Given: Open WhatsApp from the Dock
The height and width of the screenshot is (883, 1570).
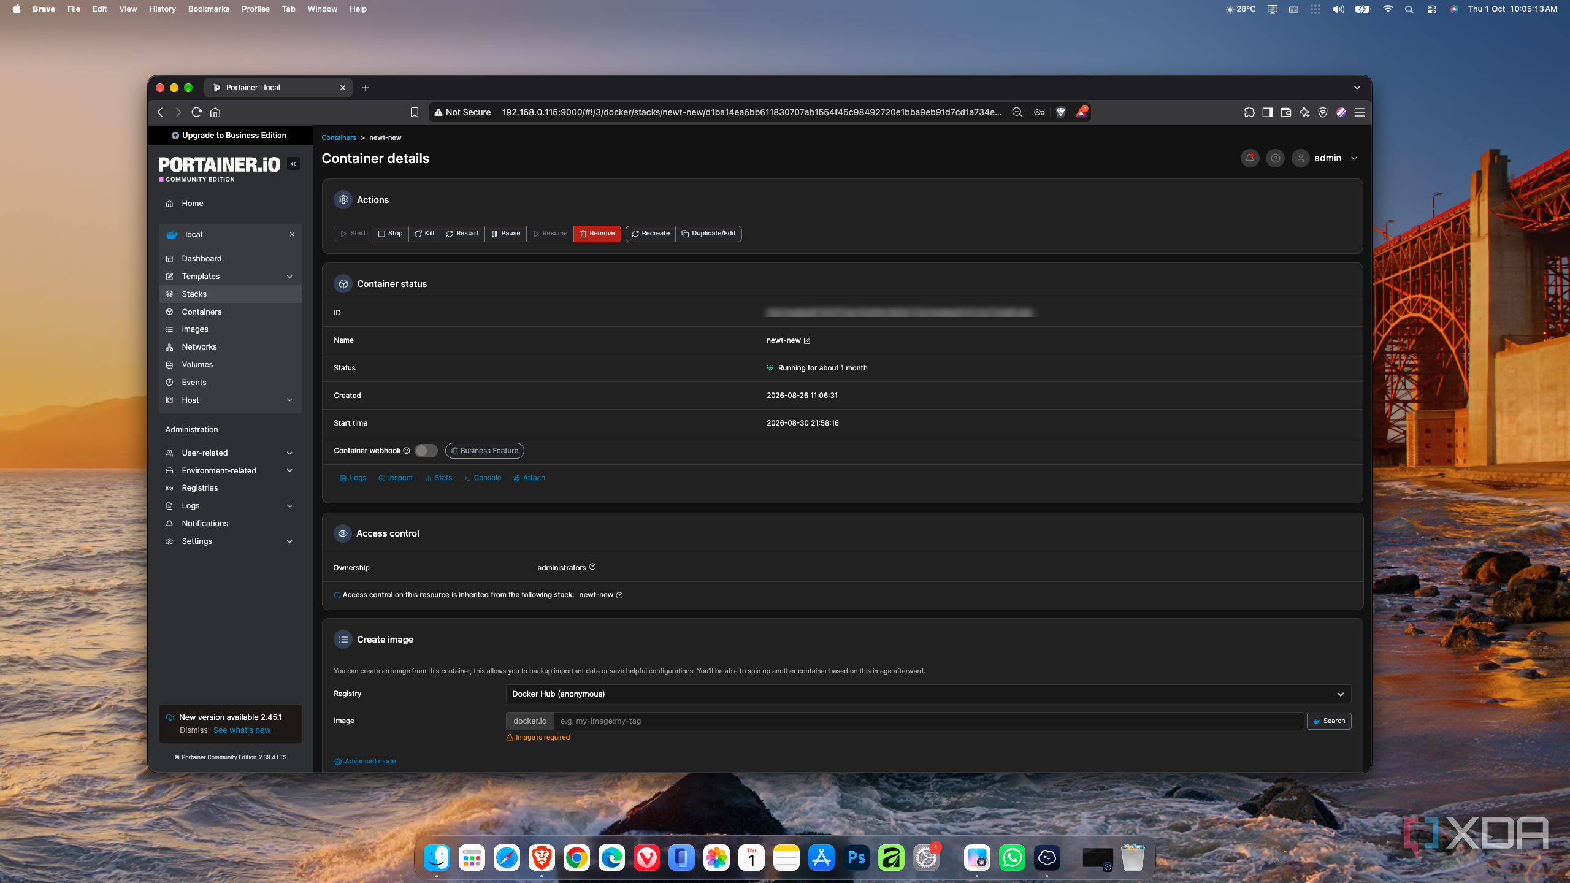Looking at the screenshot, I should pos(1012,858).
